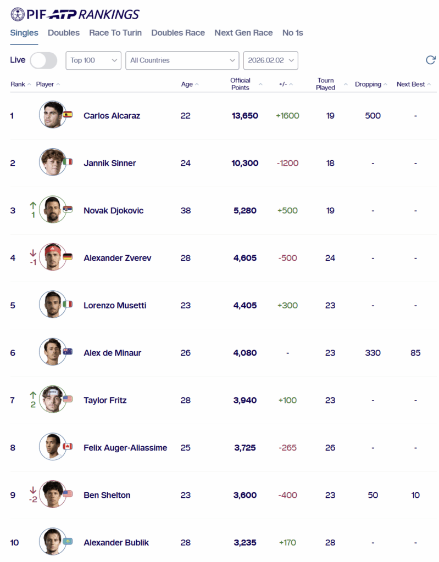The image size is (439, 562).
Task: Switch to the Doubles tab
Action: pos(64,33)
